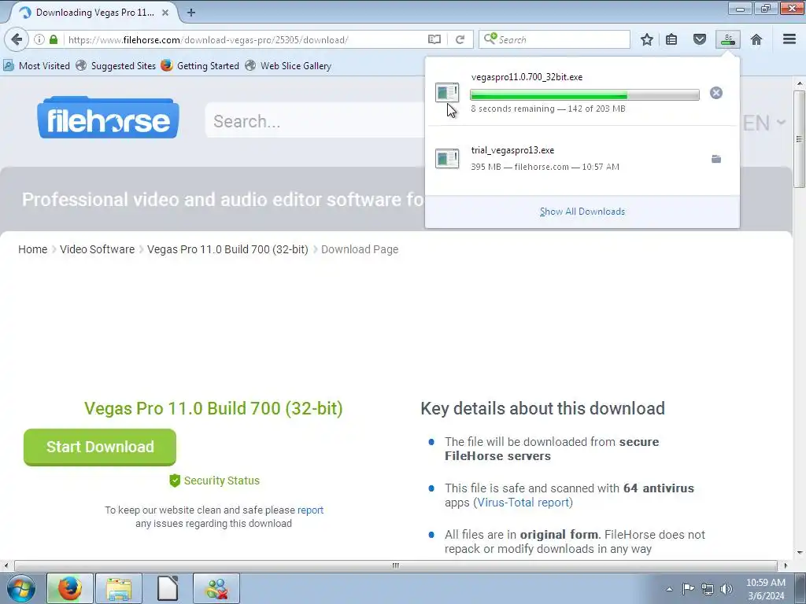Viewport: 806px width, 604px height.
Task: Bookmark this page with the star icon
Action: point(647,39)
